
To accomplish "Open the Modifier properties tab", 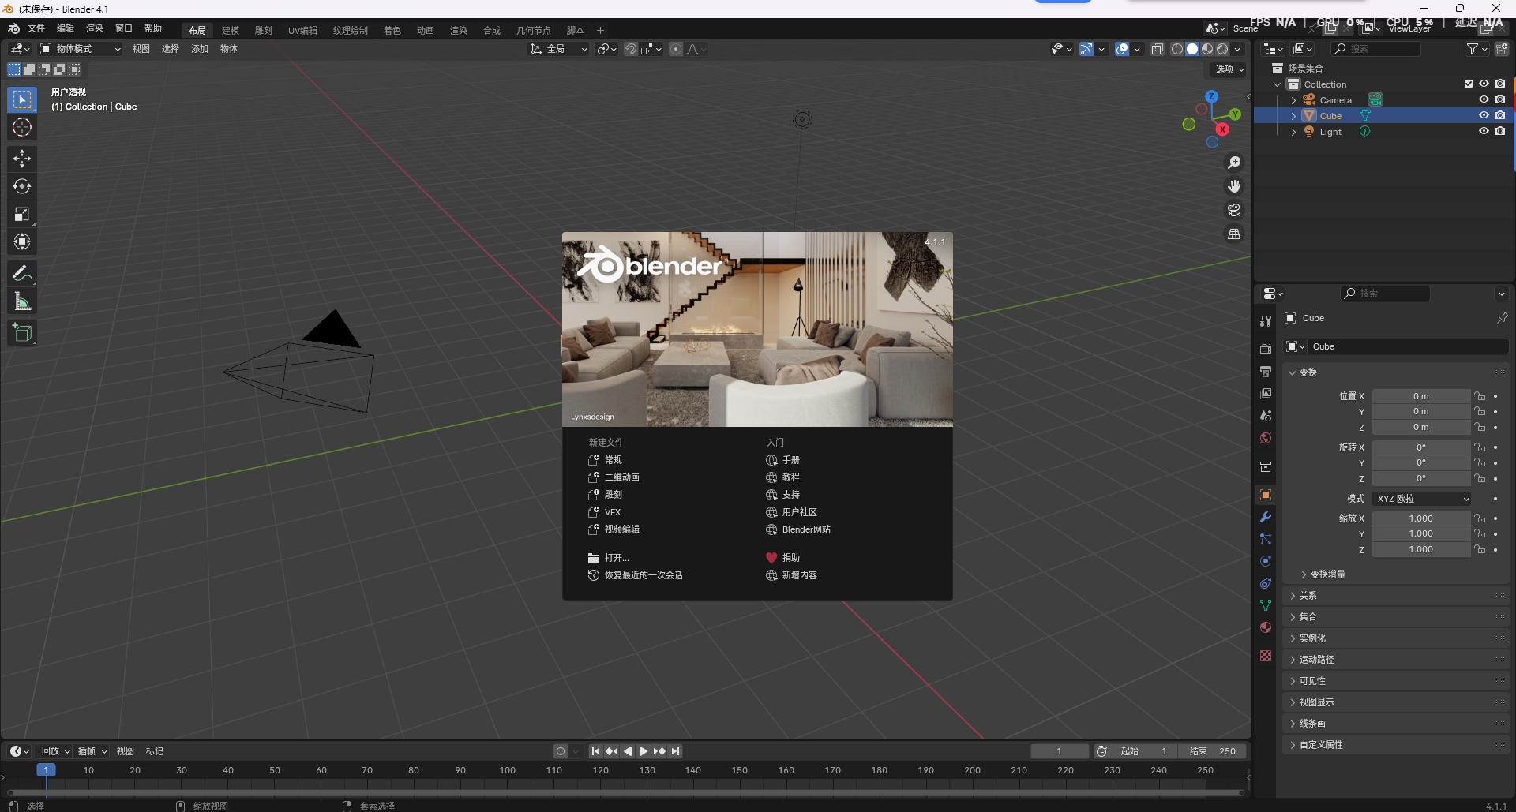I will click(1266, 517).
